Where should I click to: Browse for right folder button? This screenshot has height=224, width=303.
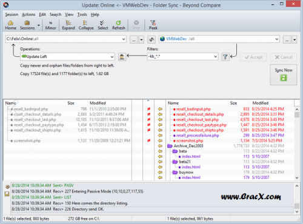[x=287, y=39]
